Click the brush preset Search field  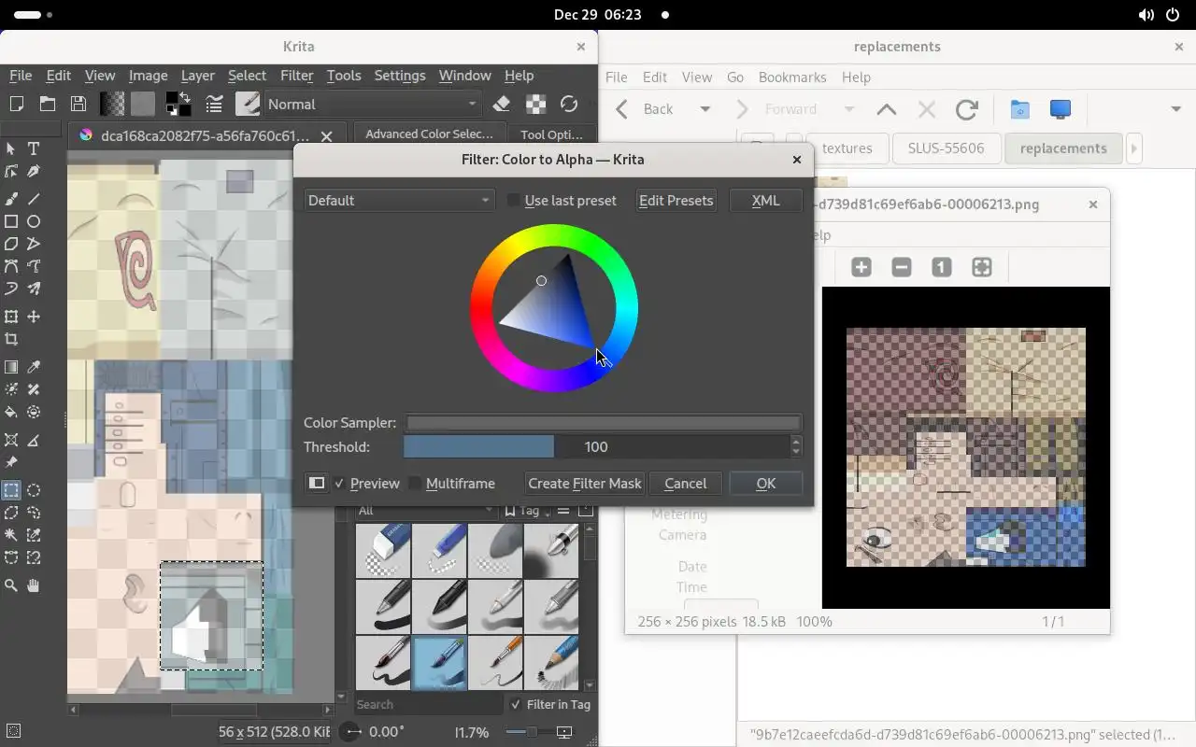[x=428, y=705]
